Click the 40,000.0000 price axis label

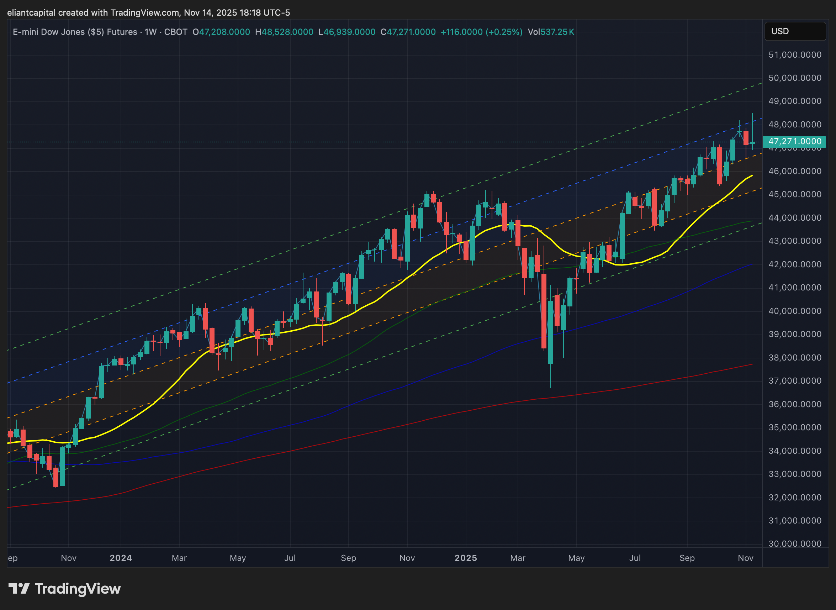point(795,311)
